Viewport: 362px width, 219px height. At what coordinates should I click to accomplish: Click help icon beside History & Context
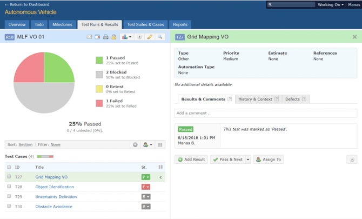[277, 99]
